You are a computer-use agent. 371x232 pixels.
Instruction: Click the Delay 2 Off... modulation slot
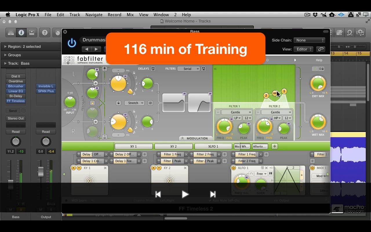tap(125, 154)
